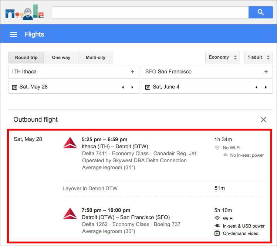Click the Flights header title

34,34
